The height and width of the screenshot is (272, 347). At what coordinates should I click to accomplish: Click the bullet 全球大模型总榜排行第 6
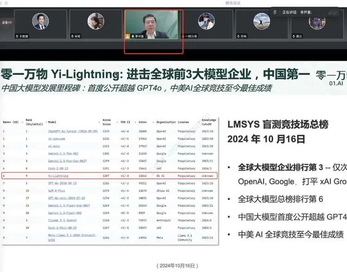[280, 199]
